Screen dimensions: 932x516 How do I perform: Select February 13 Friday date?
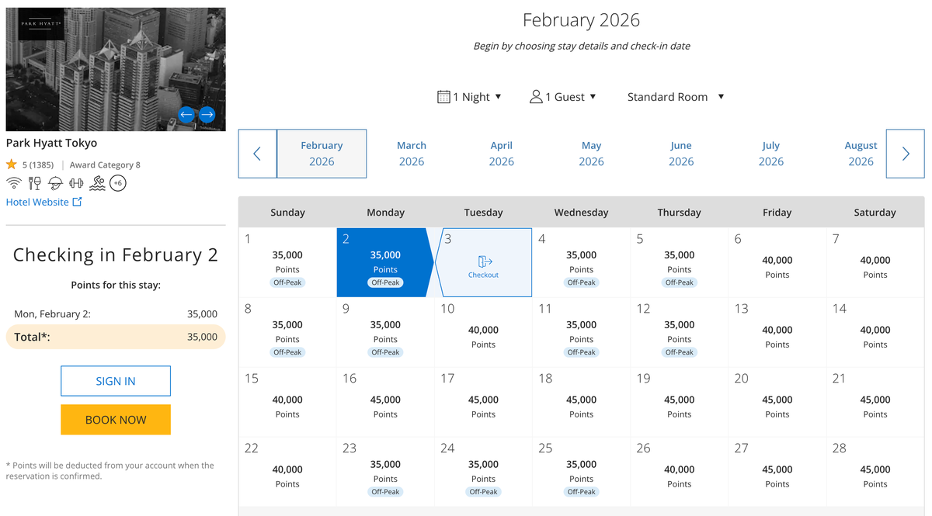click(777, 332)
